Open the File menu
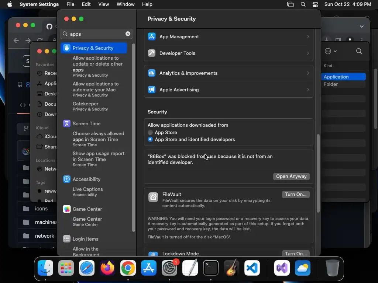Image resolution: width=378 pixels, height=283 pixels. (71, 4)
